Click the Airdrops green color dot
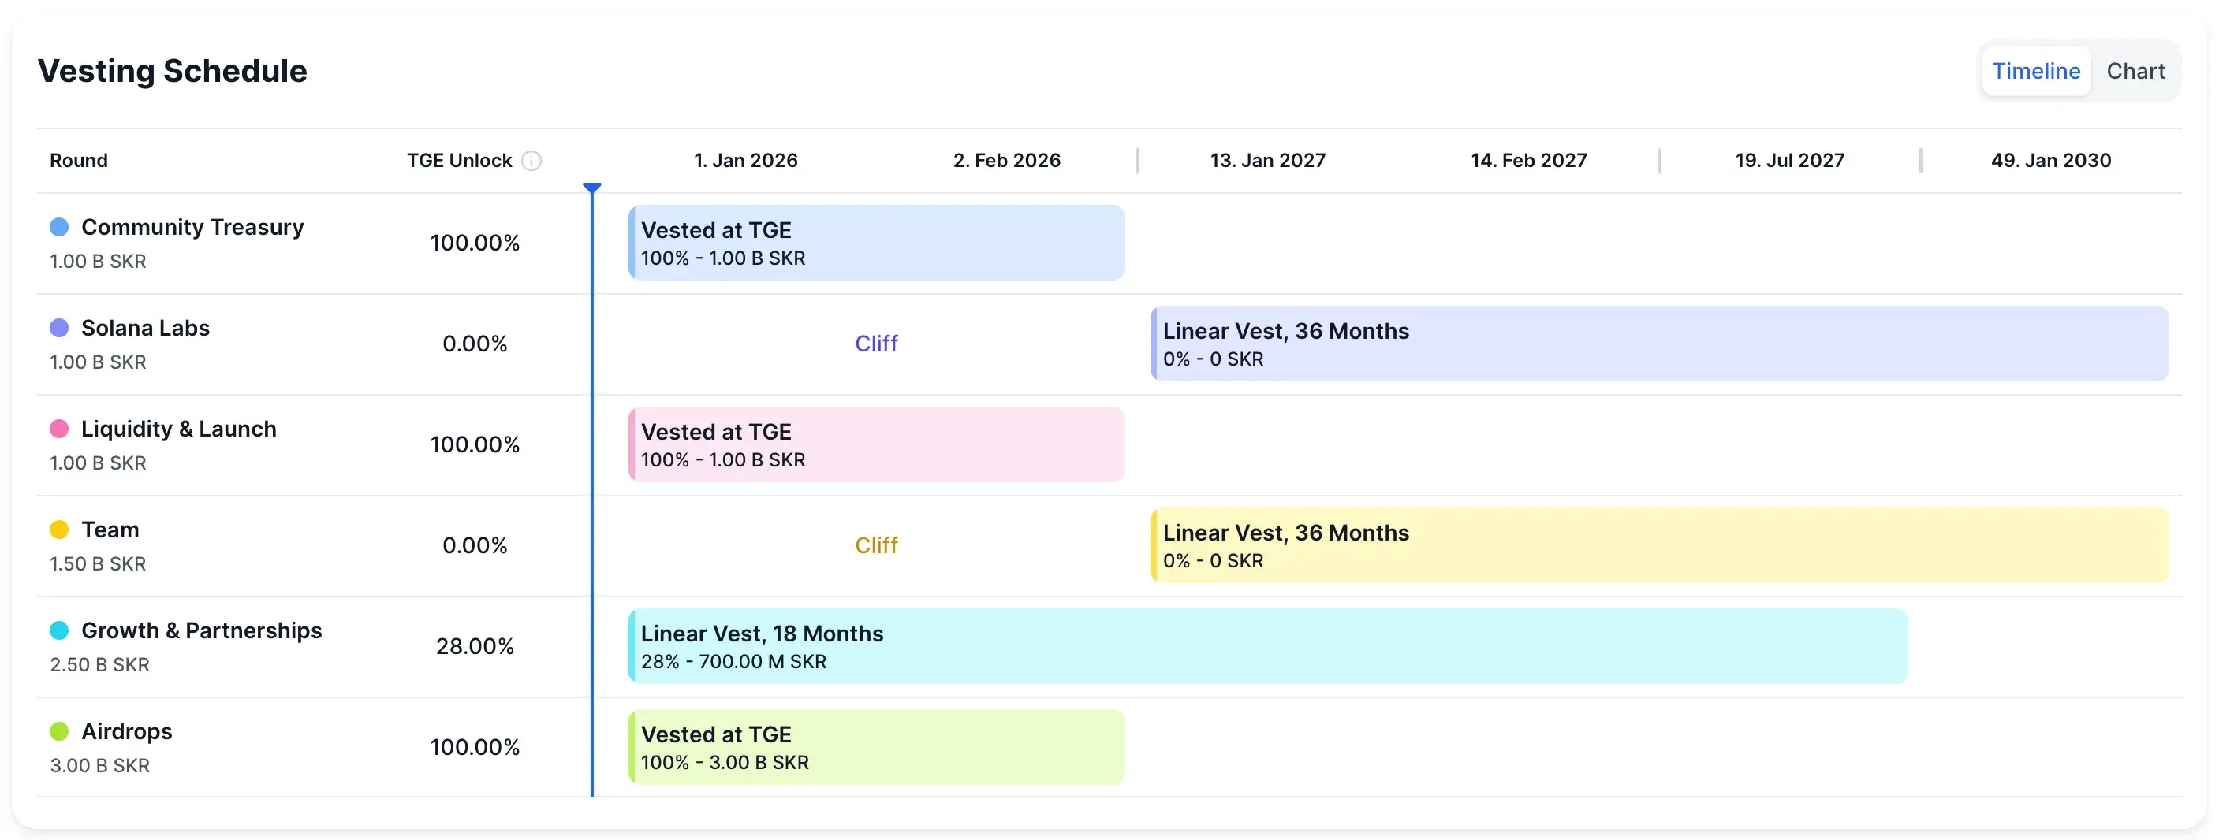Screen dimensions: 2219x840 (59, 731)
